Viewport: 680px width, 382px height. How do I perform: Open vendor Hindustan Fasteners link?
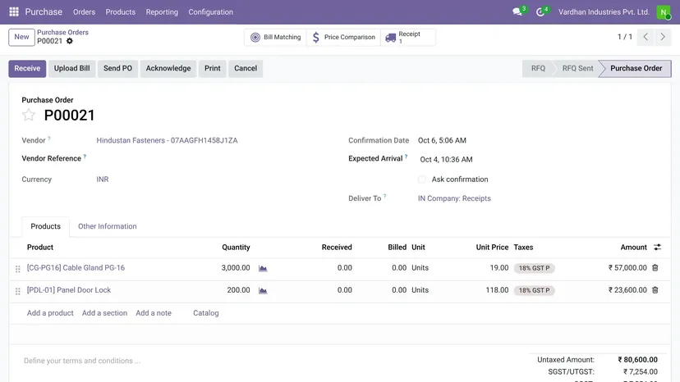(x=167, y=140)
